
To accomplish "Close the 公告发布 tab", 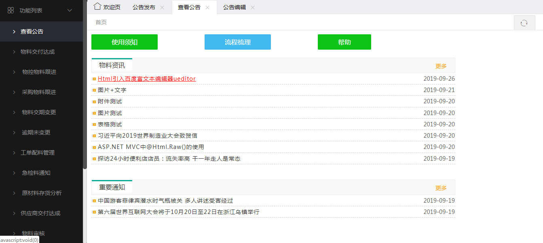I will pyautogui.click(x=162, y=8).
